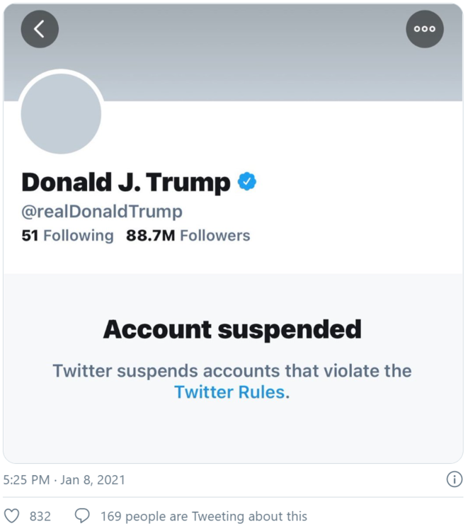
Task: Open the 88.7M Followers list
Action: 188,236
